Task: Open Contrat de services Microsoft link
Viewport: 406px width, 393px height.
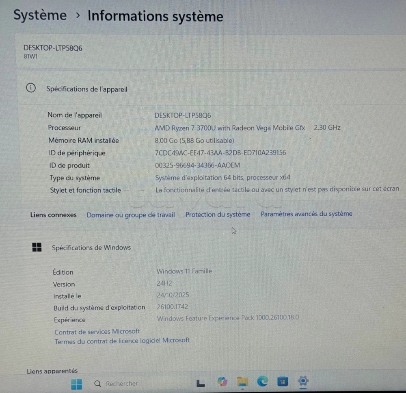Action: pyautogui.click(x=97, y=331)
